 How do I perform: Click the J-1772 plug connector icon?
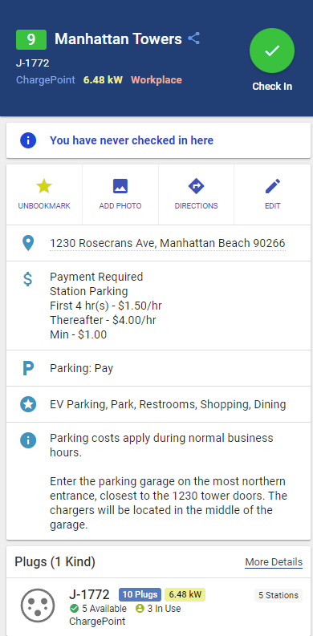pos(38,606)
